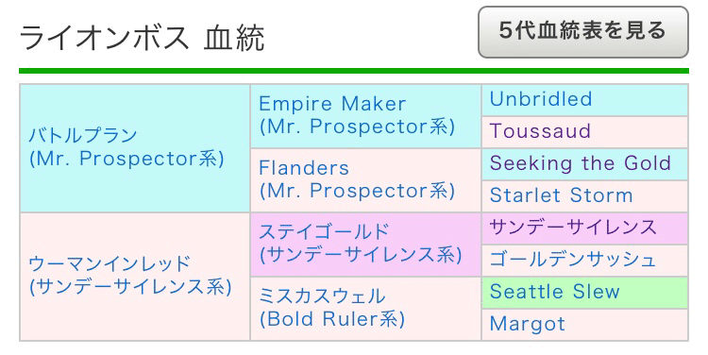Select the ウーマンインレッド dam link
Image resolution: width=708 pixels, height=355 pixels.
click(x=110, y=263)
